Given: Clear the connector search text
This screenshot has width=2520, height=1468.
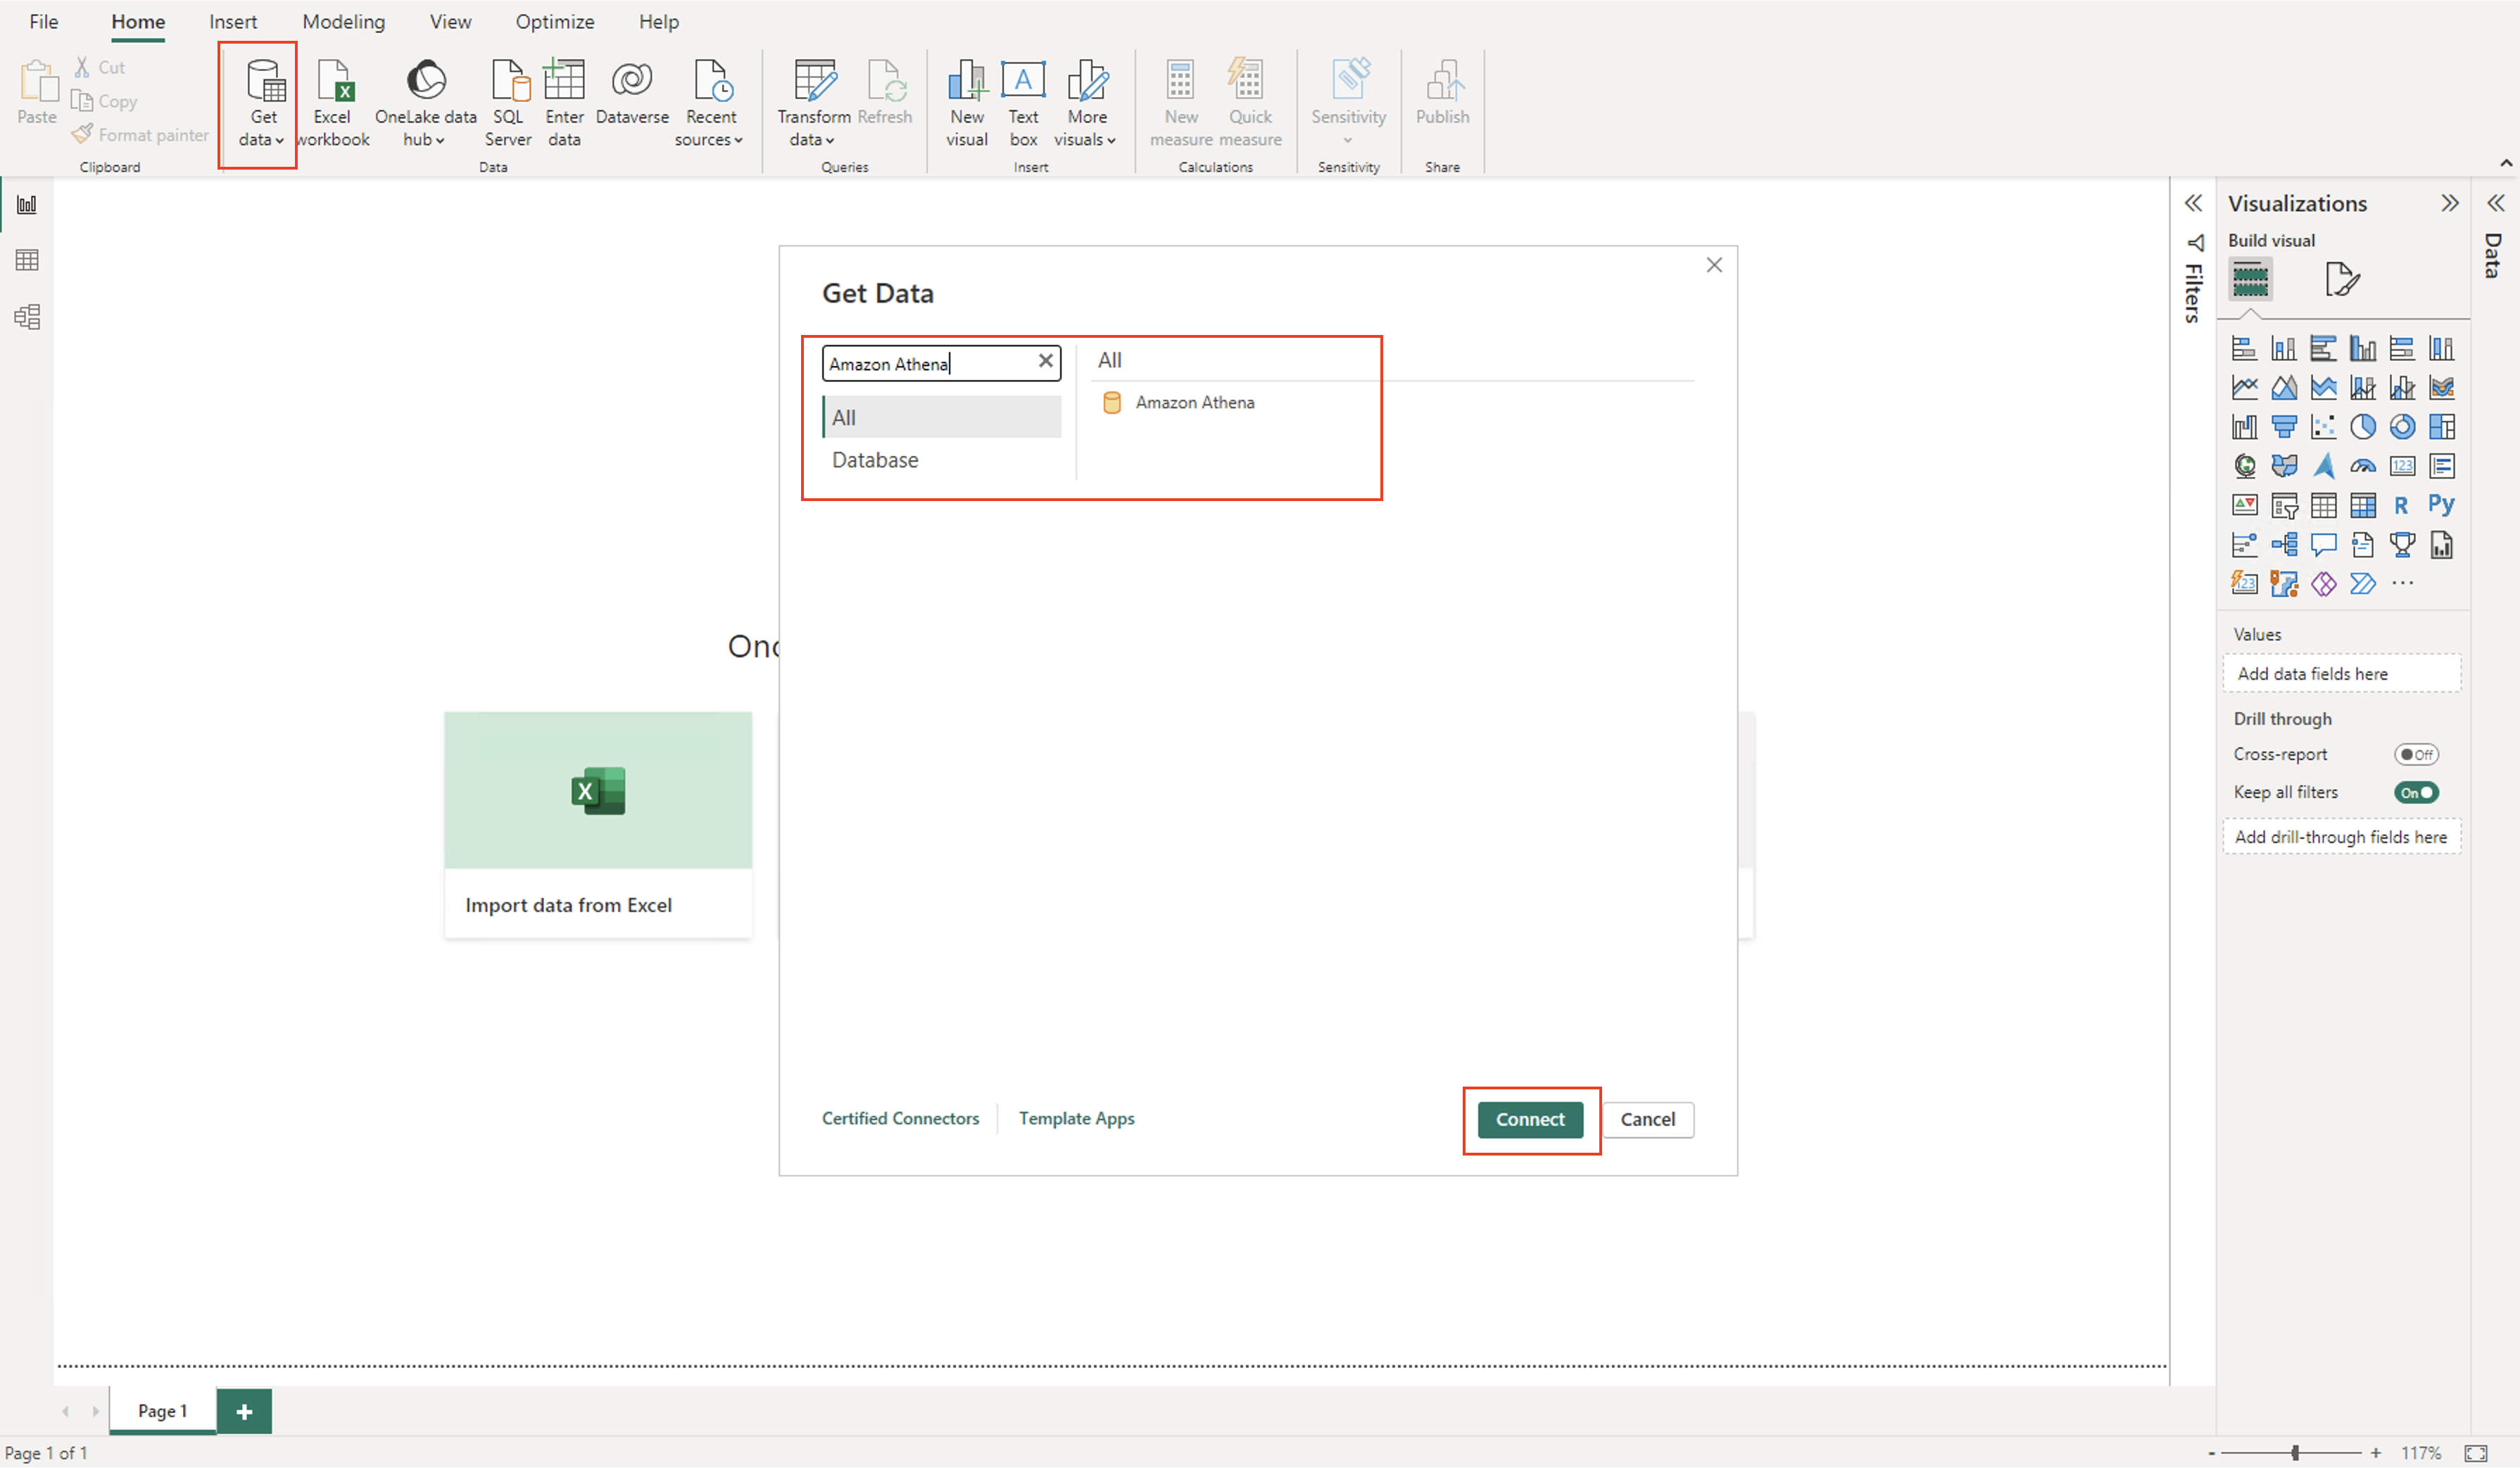Looking at the screenshot, I should pyautogui.click(x=1046, y=362).
